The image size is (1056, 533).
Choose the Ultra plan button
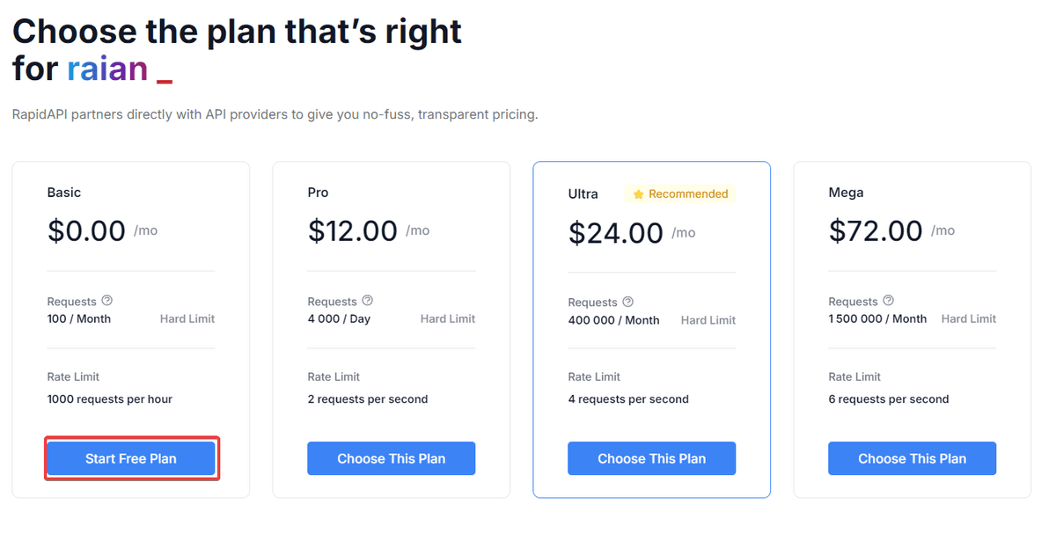click(x=651, y=458)
